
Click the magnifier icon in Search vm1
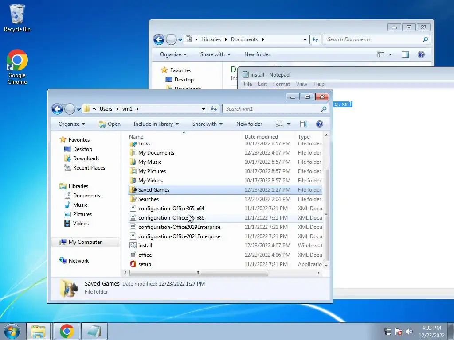click(x=324, y=109)
